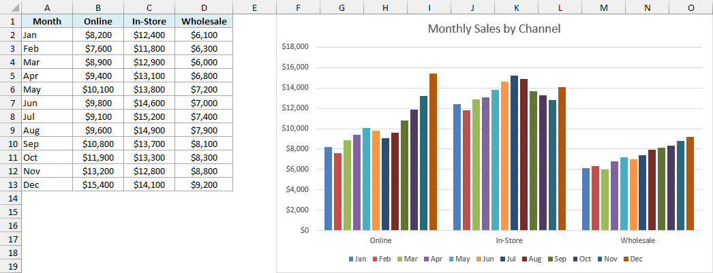Select cell containing $15,200
Screen dimensions: 713x273
pos(149,116)
